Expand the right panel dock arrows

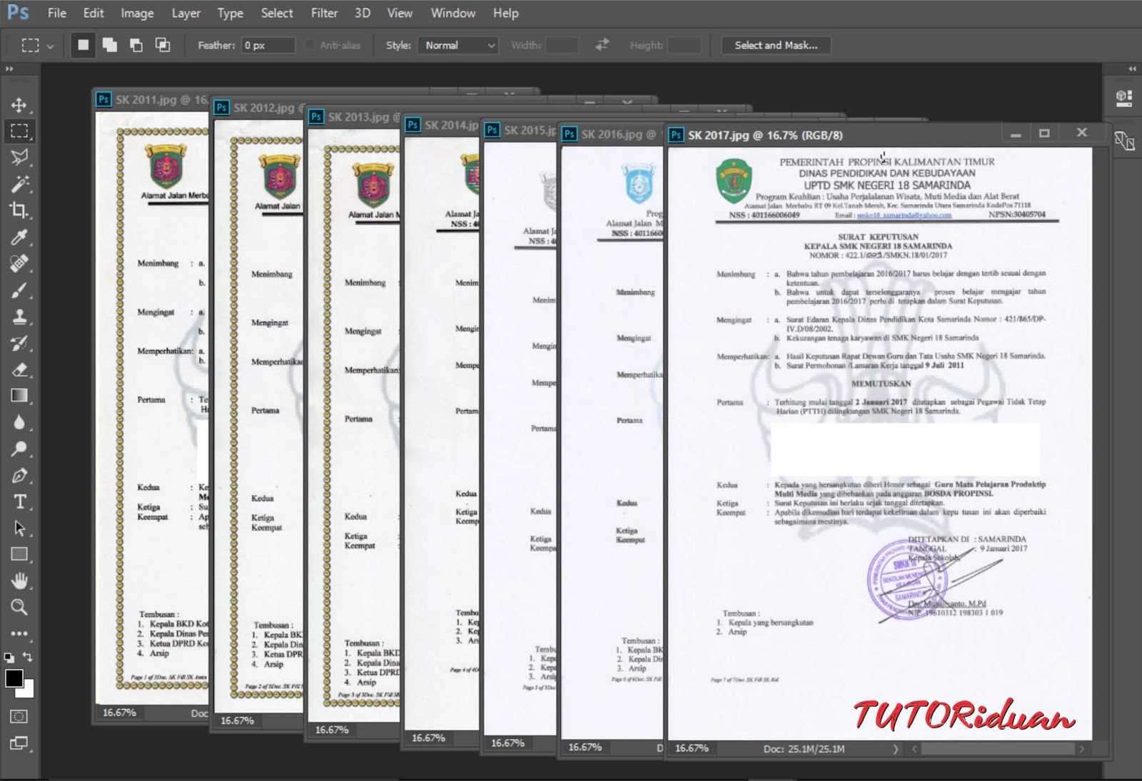click(1132, 69)
